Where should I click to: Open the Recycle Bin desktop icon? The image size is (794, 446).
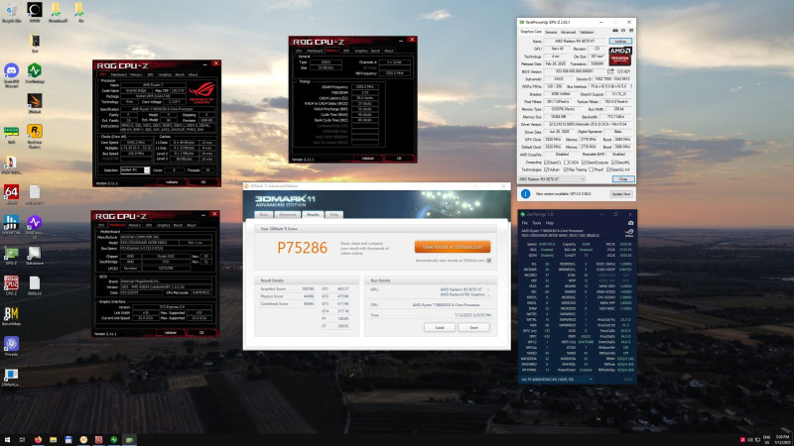11,12
